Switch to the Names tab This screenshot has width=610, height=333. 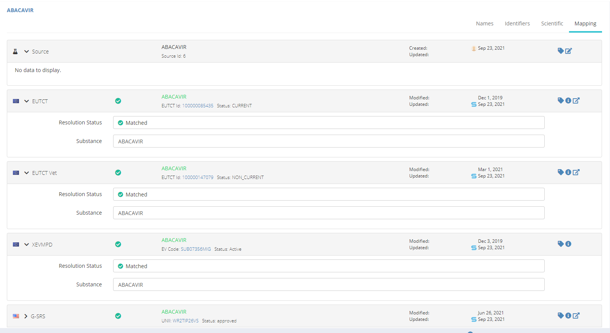pyautogui.click(x=484, y=24)
